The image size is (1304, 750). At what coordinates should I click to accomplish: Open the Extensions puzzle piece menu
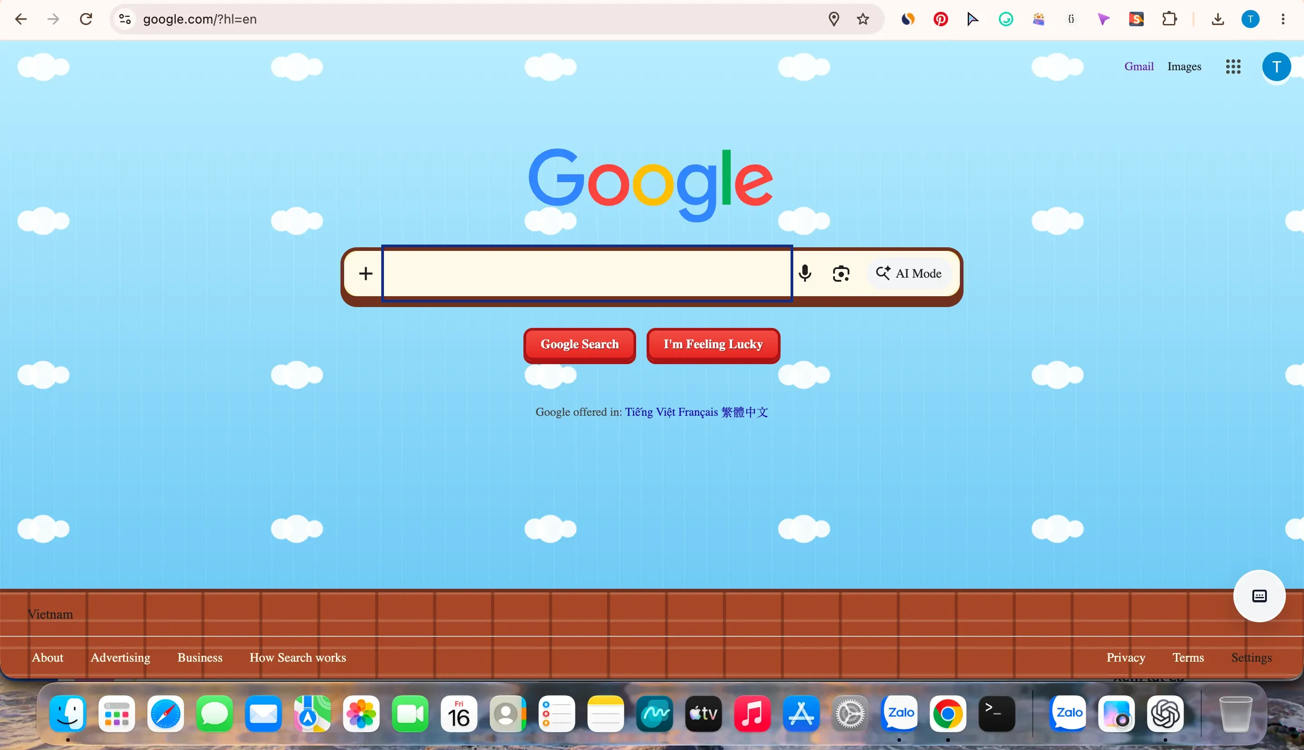pyautogui.click(x=1170, y=19)
